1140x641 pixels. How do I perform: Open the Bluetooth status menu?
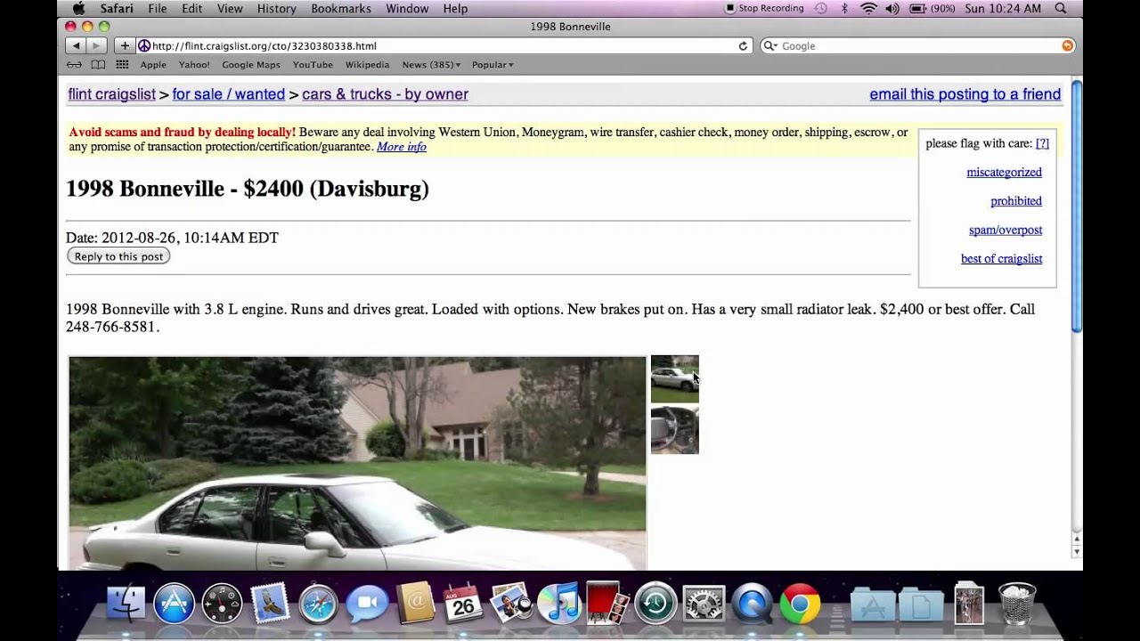click(844, 8)
